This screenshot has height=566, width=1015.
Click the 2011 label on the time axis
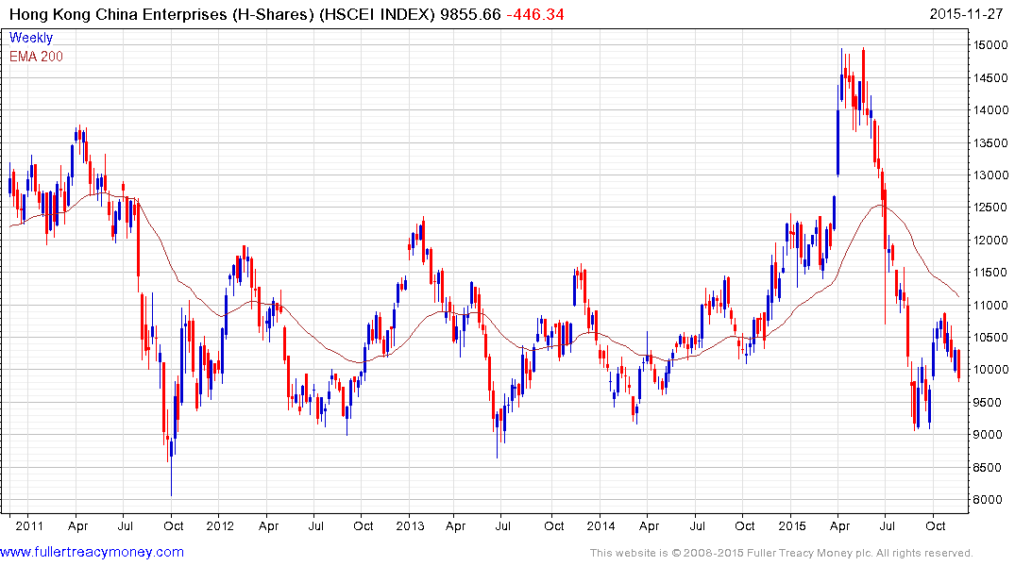pos(29,526)
